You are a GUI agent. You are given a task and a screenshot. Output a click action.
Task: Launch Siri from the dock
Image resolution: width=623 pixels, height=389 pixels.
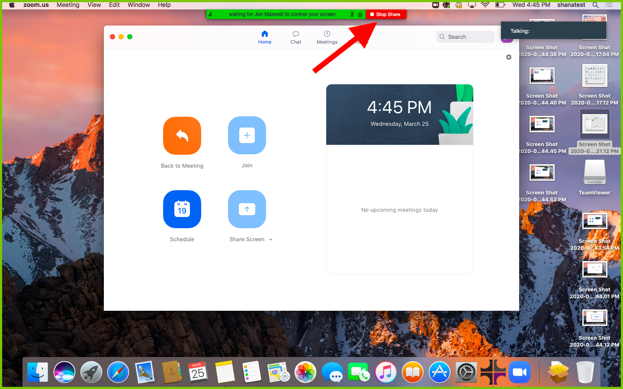pos(64,372)
